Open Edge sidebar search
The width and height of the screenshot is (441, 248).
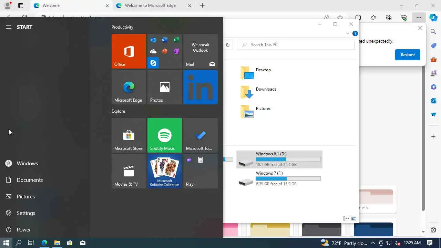click(x=433, y=32)
